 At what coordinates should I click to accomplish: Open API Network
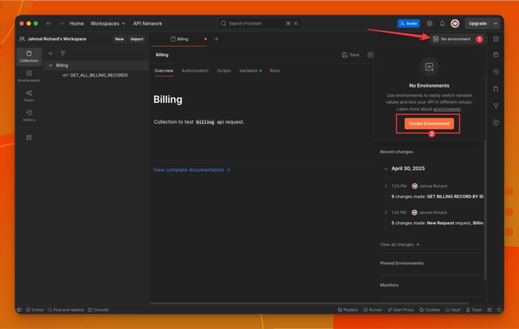pos(147,23)
